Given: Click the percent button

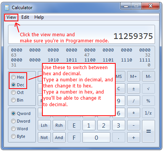Looking at the screenshot, I should click(148, 101).
